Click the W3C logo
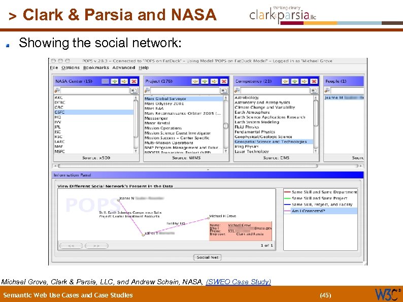403x302 pixels. click(x=388, y=294)
